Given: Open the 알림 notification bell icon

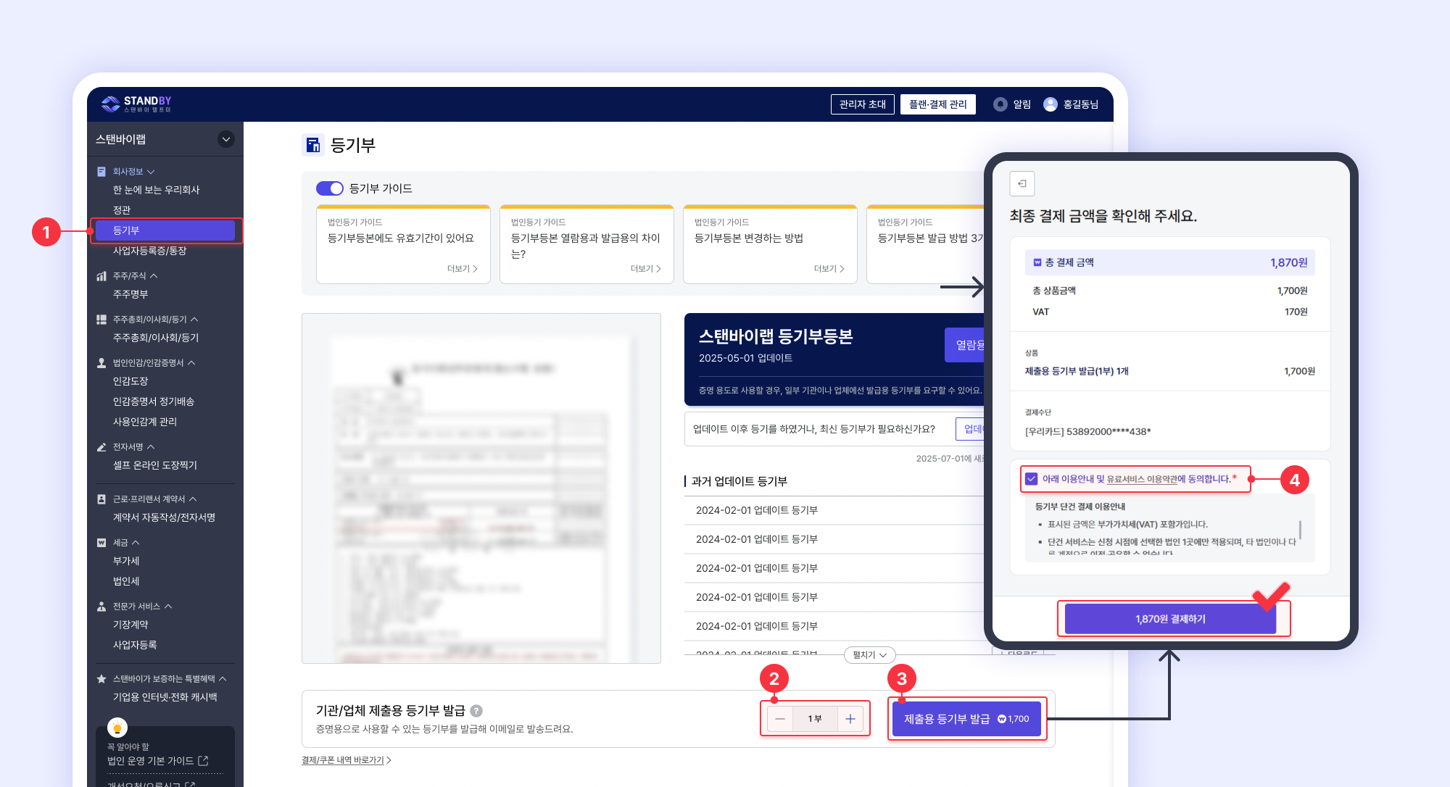Looking at the screenshot, I should pyautogui.click(x=1000, y=104).
